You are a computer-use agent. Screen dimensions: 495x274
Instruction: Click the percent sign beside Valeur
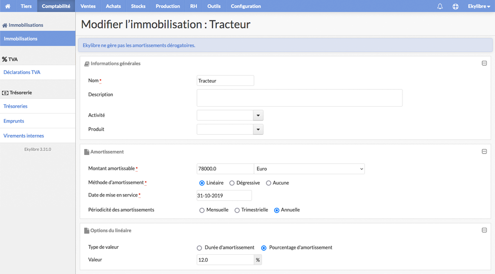point(258,260)
